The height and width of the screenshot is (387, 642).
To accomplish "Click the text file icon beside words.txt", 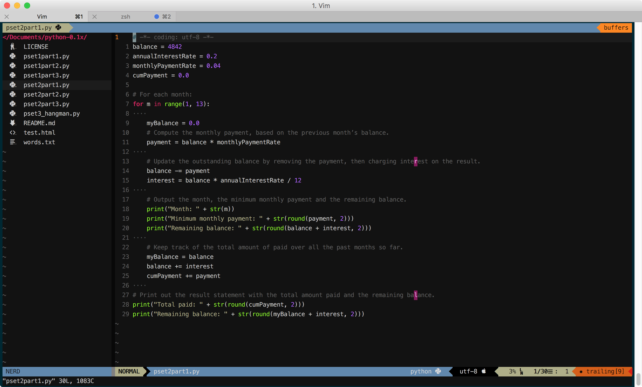I will 13,142.
